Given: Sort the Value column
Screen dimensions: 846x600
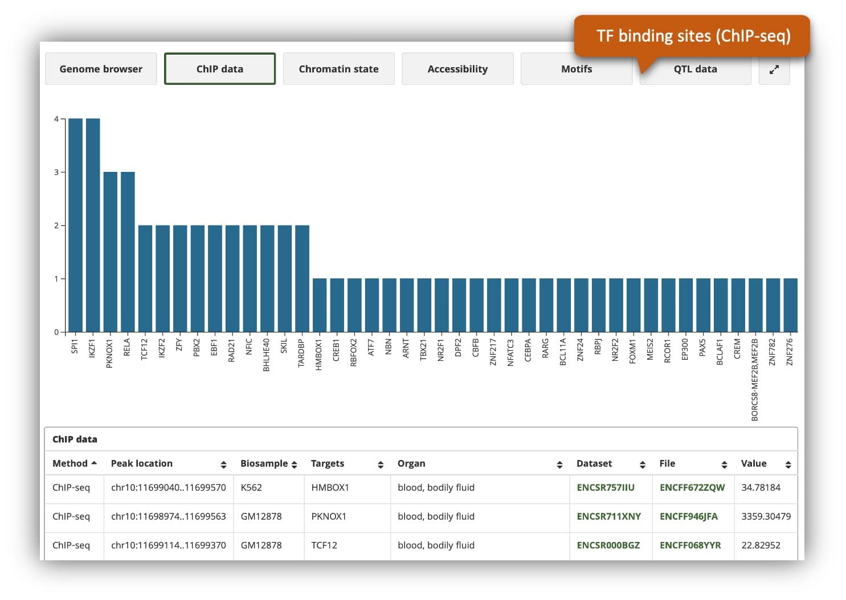Looking at the screenshot, I should 788,465.
